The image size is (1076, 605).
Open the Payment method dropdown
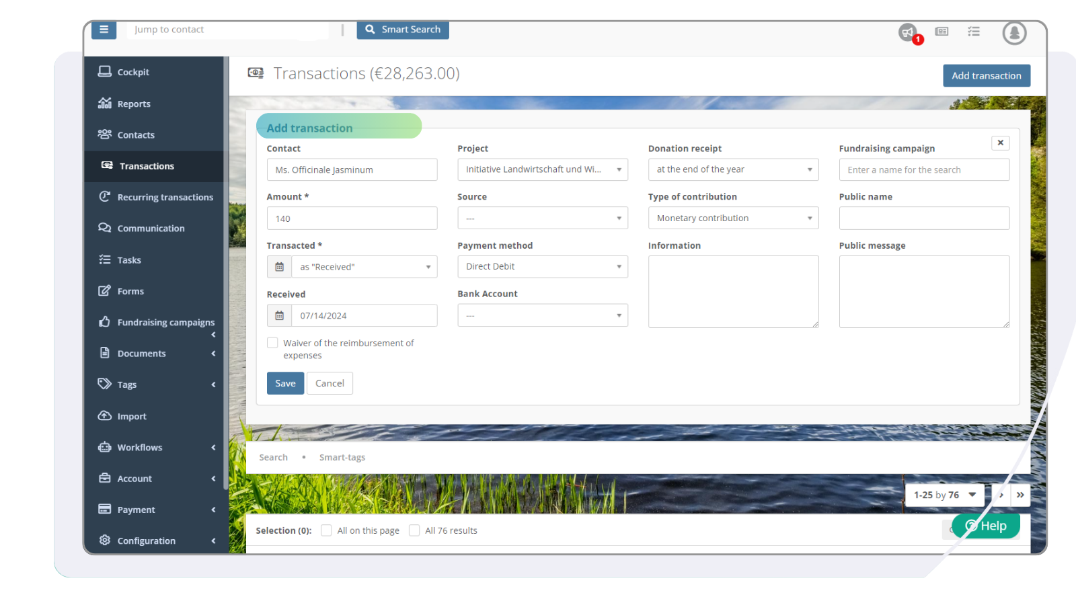point(543,266)
